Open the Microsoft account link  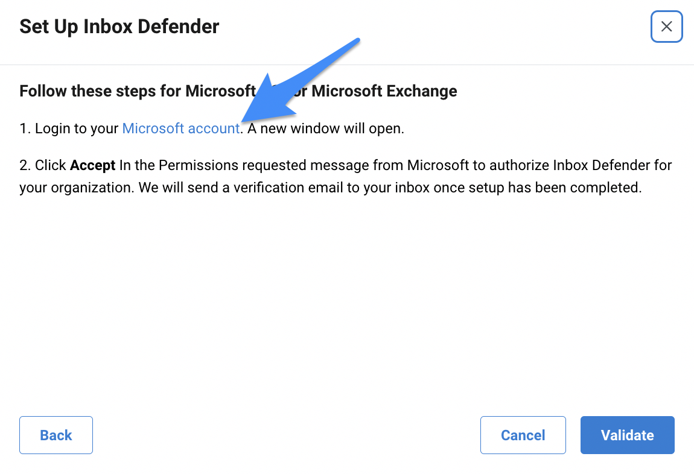tap(181, 128)
